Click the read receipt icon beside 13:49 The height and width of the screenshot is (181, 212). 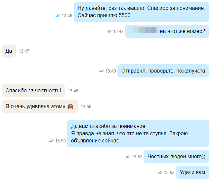pyautogui.click(x=102, y=71)
